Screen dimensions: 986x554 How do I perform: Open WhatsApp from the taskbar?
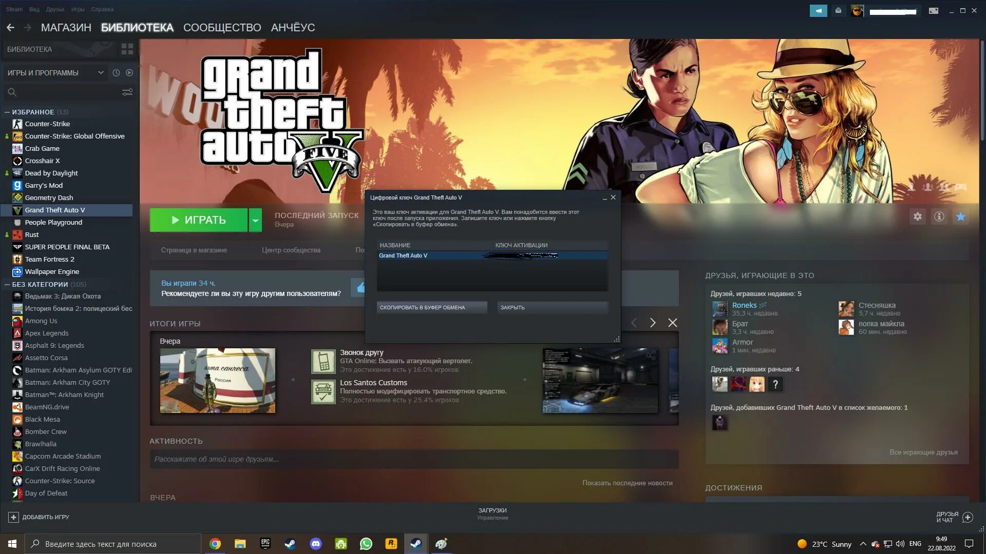[x=366, y=544]
